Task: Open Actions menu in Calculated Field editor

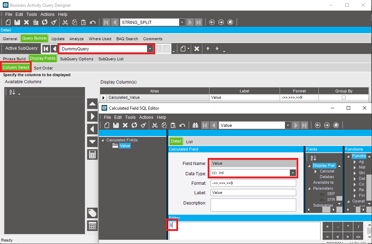Action: (x=146, y=117)
